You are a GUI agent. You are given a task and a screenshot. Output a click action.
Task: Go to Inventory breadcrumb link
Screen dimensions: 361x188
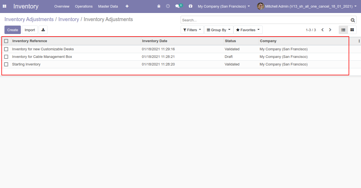coord(69,19)
